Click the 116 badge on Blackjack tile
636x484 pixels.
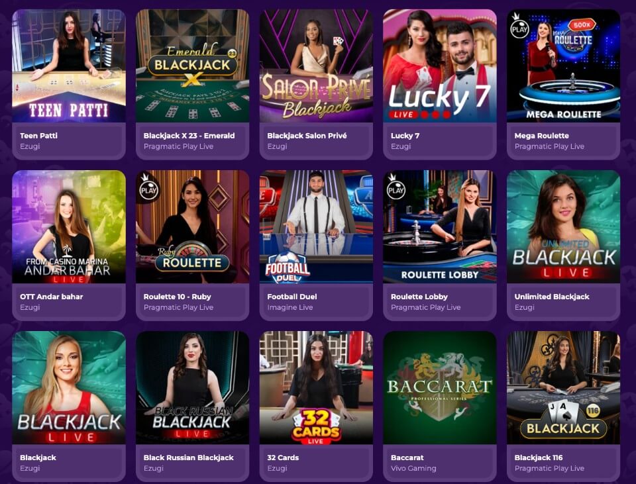(x=592, y=411)
